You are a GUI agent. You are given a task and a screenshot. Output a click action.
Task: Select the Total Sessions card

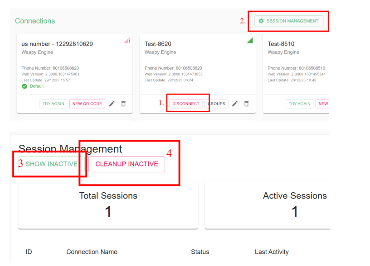108,205
